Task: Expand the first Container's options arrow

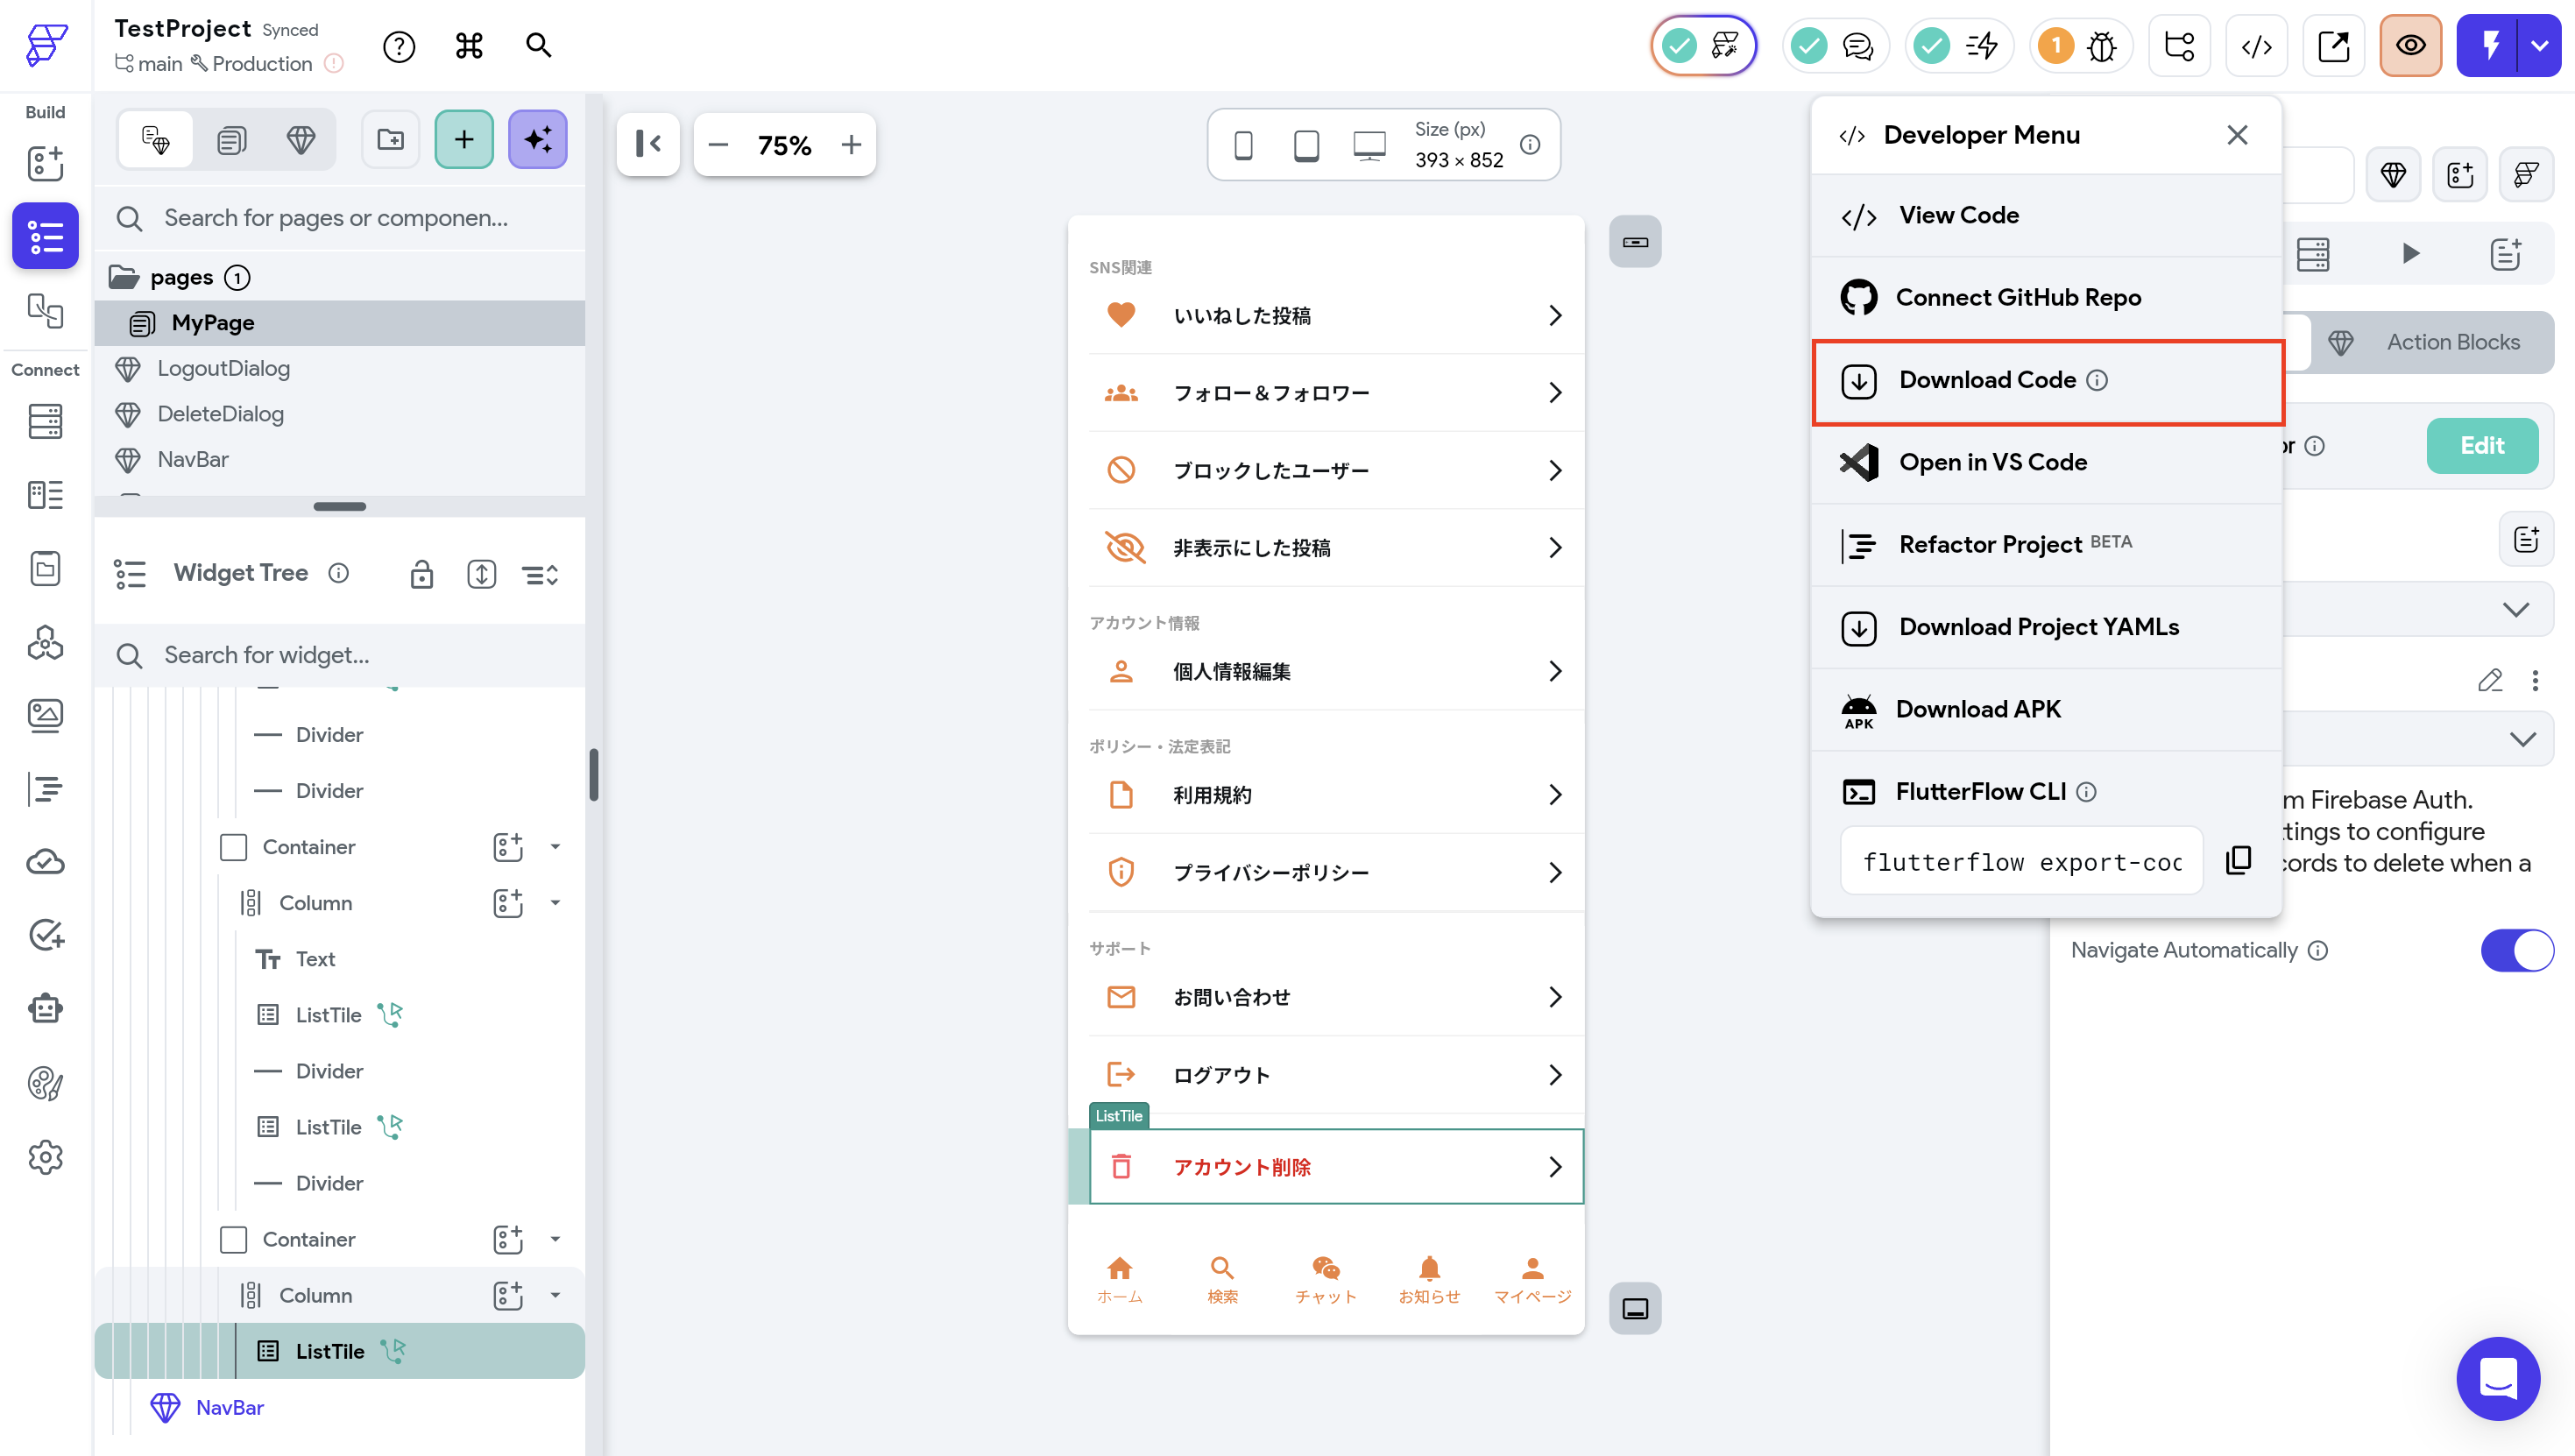Action: (555, 847)
